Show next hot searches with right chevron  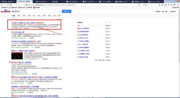(x=110, y=23)
